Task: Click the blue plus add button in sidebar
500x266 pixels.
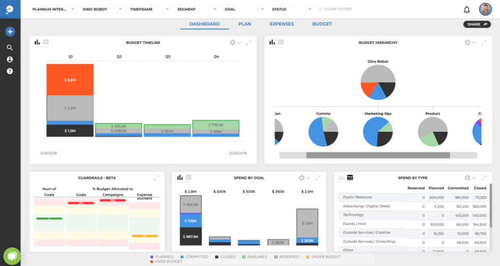Action: point(10,32)
